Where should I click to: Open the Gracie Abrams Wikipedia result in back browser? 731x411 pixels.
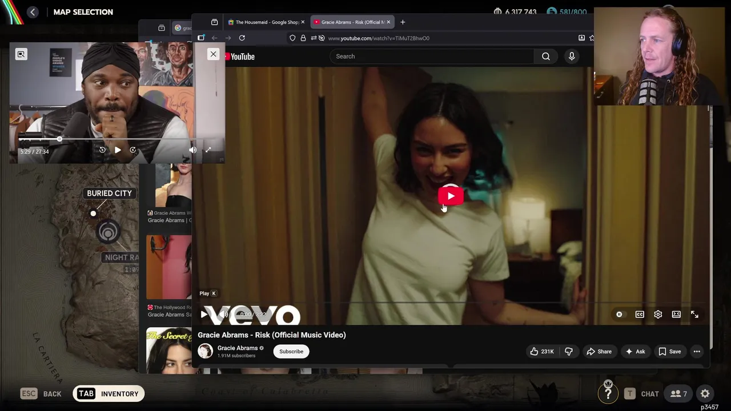(x=169, y=217)
